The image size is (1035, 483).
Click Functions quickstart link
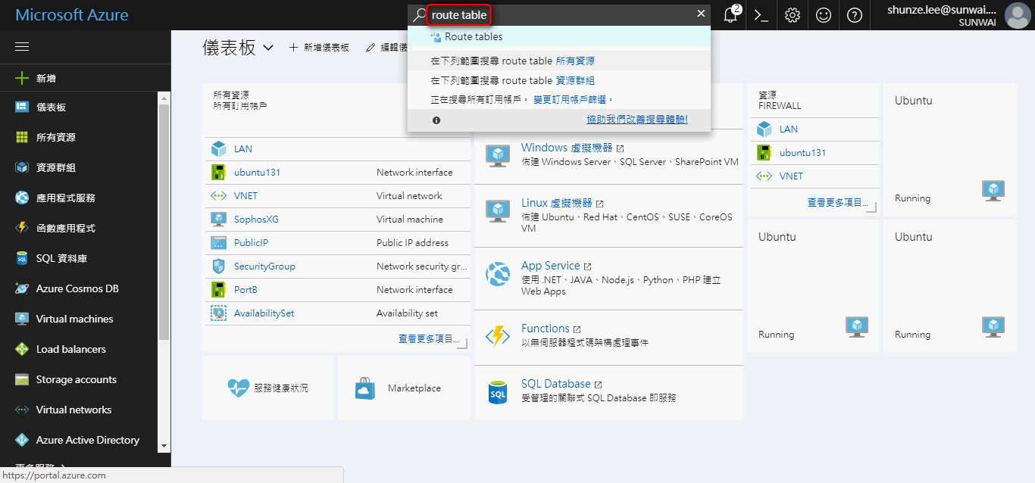click(545, 329)
